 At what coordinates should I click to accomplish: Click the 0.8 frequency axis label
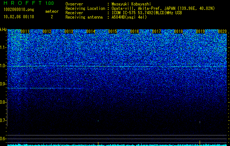point(3,102)
